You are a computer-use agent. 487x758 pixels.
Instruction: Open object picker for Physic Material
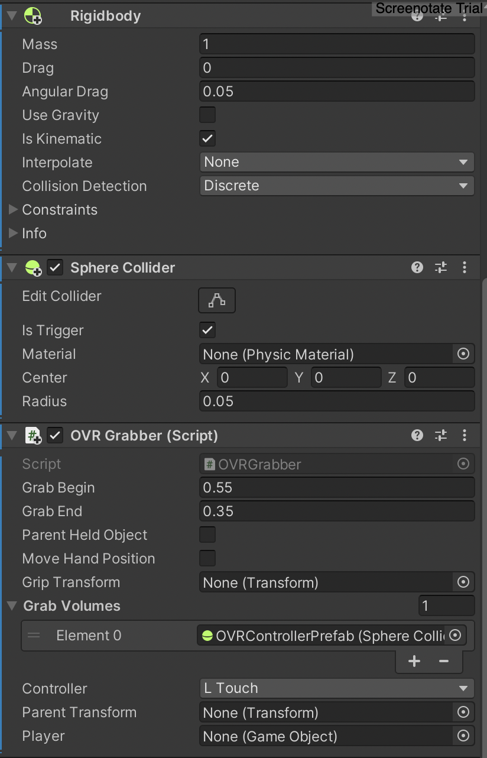click(x=463, y=354)
